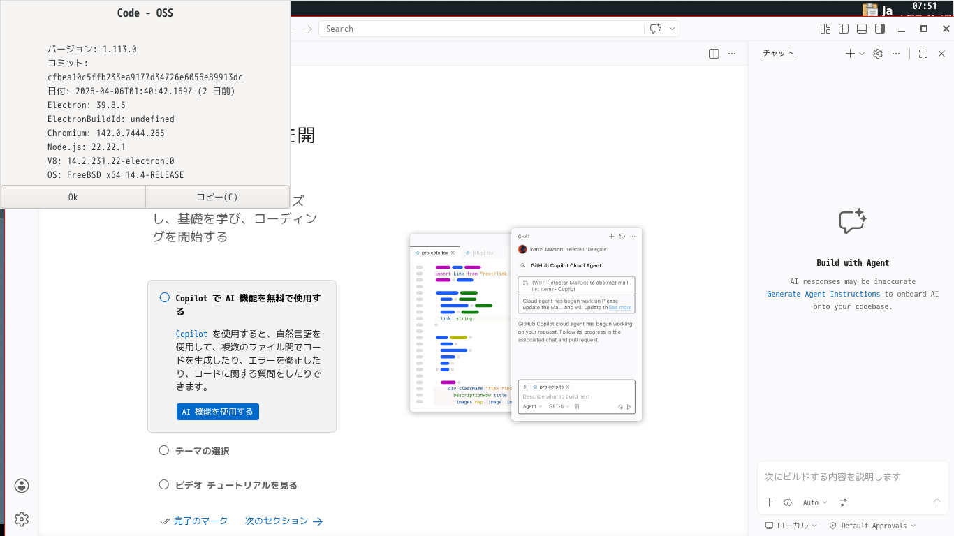This screenshot has width=954, height=536.
Task: Open Customize Layout icon in title bar
Action: tap(825, 29)
